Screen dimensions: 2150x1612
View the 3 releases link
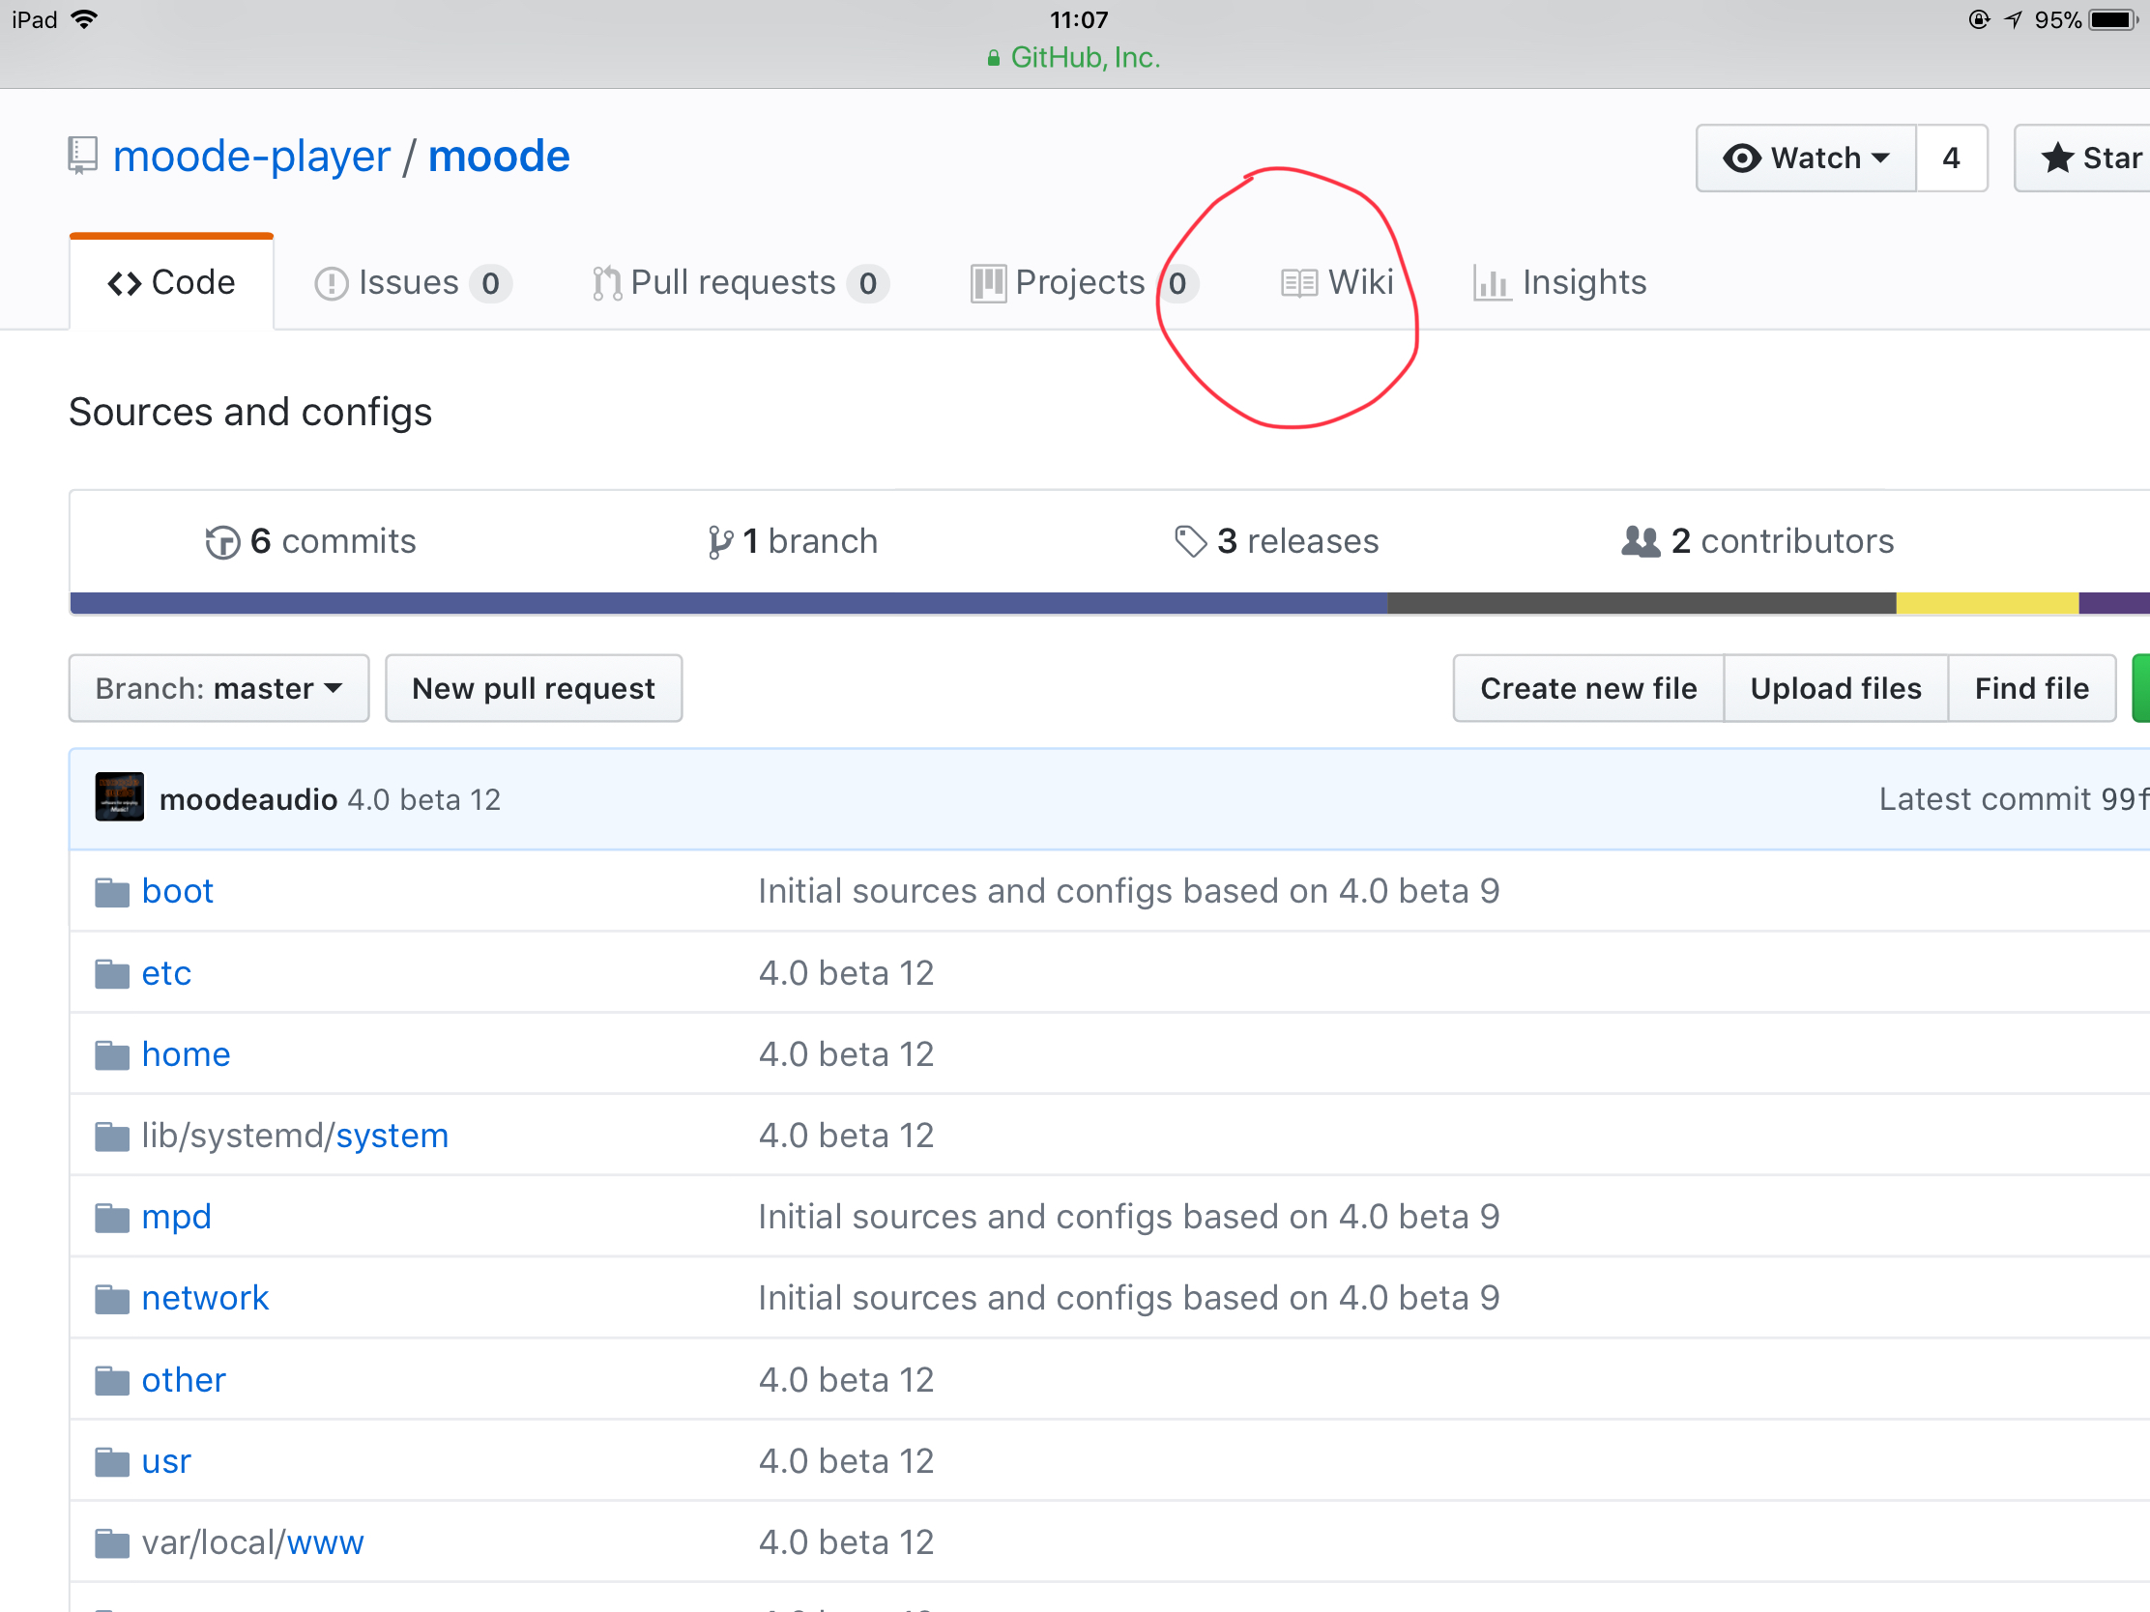1277,542
